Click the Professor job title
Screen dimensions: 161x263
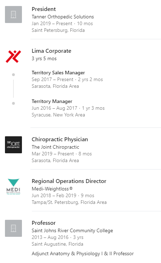click(44, 223)
